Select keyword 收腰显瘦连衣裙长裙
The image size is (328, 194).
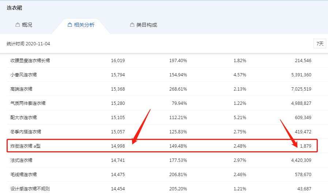[x=30, y=61]
